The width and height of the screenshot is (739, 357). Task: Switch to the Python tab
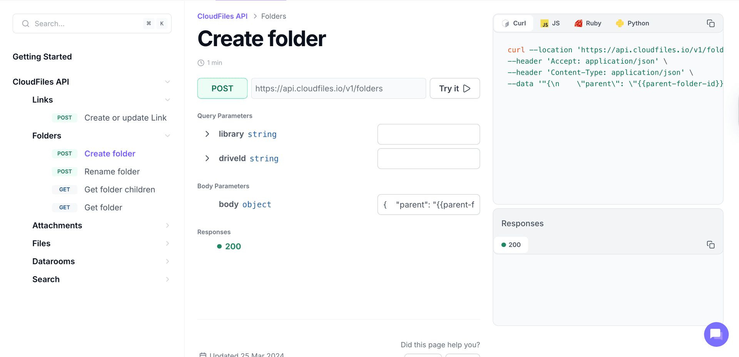(632, 23)
